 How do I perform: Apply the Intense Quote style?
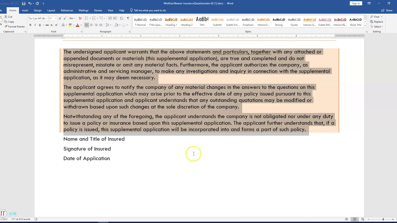tap(310, 22)
